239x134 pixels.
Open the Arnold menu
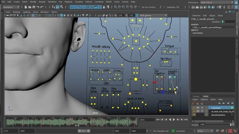tap(125, 2)
